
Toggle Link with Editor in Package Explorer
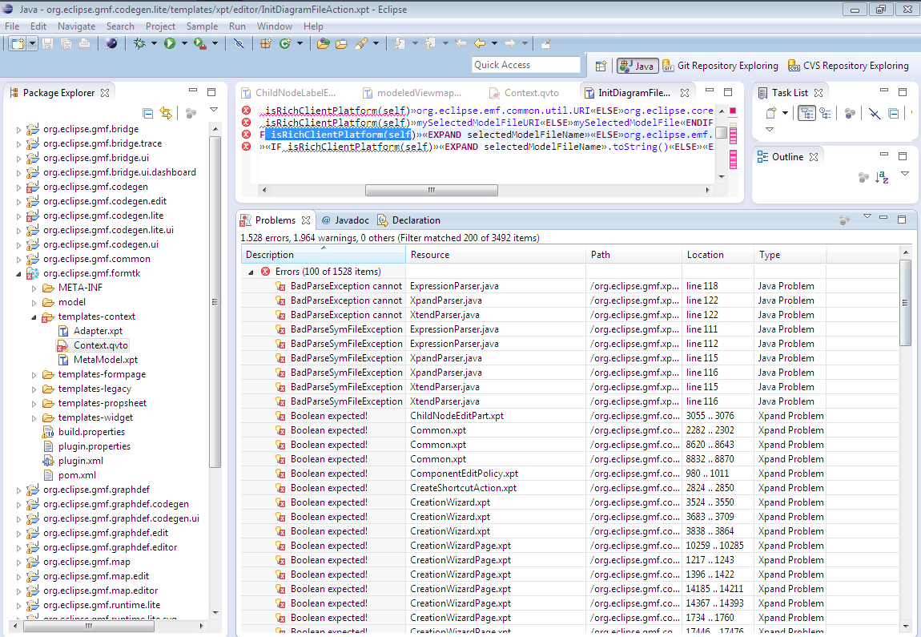point(167,113)
